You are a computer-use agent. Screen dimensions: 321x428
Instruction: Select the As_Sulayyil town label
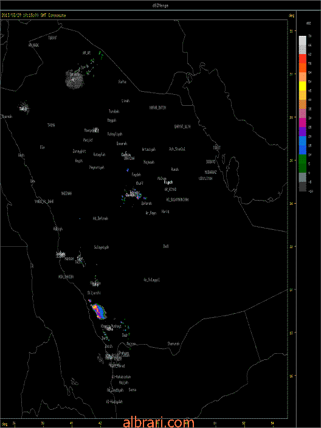click(151, 280)
